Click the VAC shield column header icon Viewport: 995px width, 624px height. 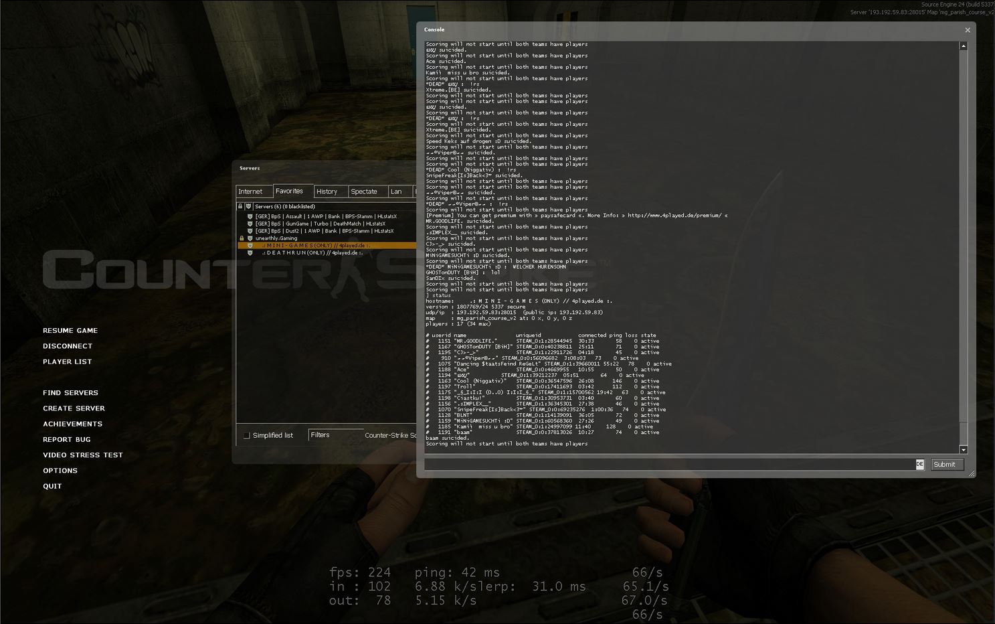(248, 206)
